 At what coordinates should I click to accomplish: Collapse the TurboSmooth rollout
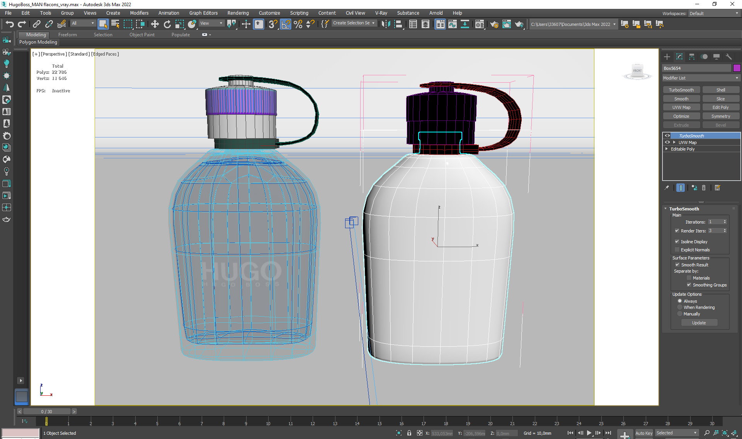click(x=665, y=209)
